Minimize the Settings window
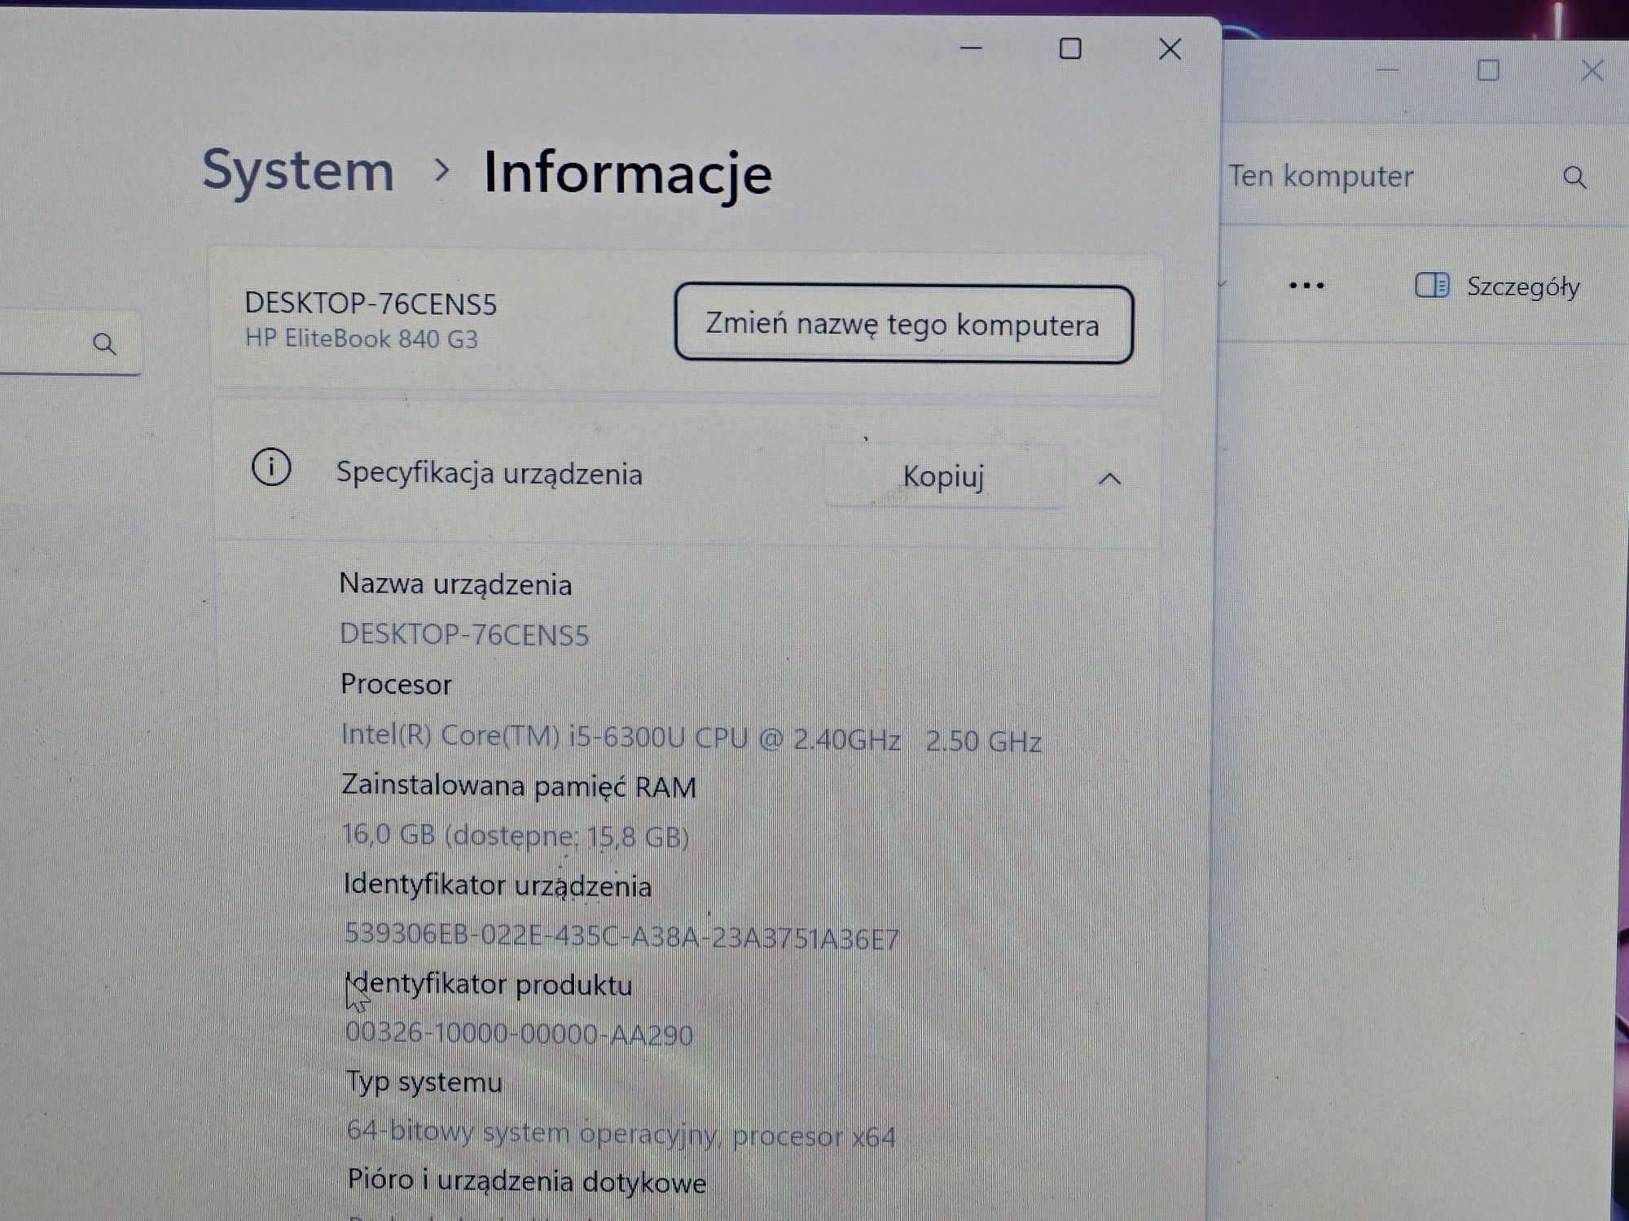The width and height of the screenshot is (1629, 1221). 971,49
